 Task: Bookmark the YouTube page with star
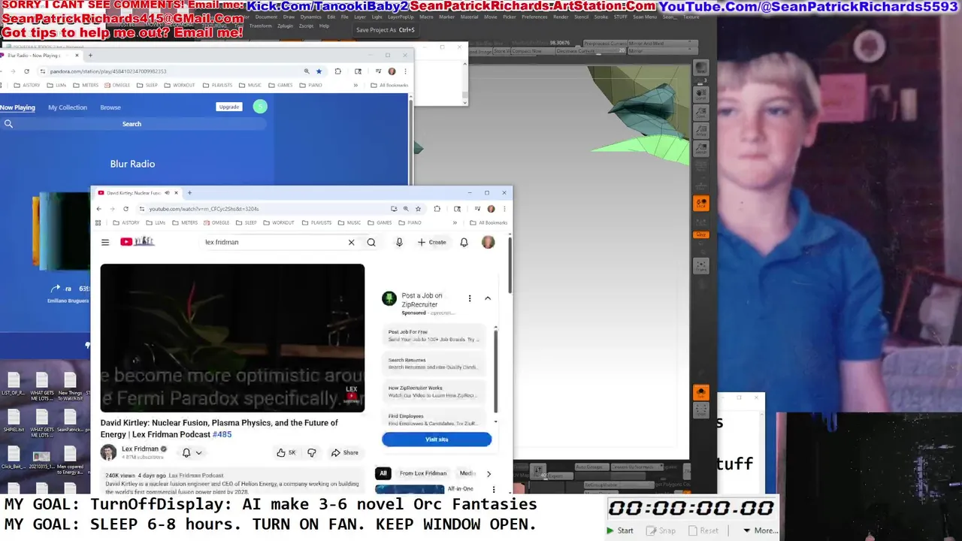pos(419,209)
